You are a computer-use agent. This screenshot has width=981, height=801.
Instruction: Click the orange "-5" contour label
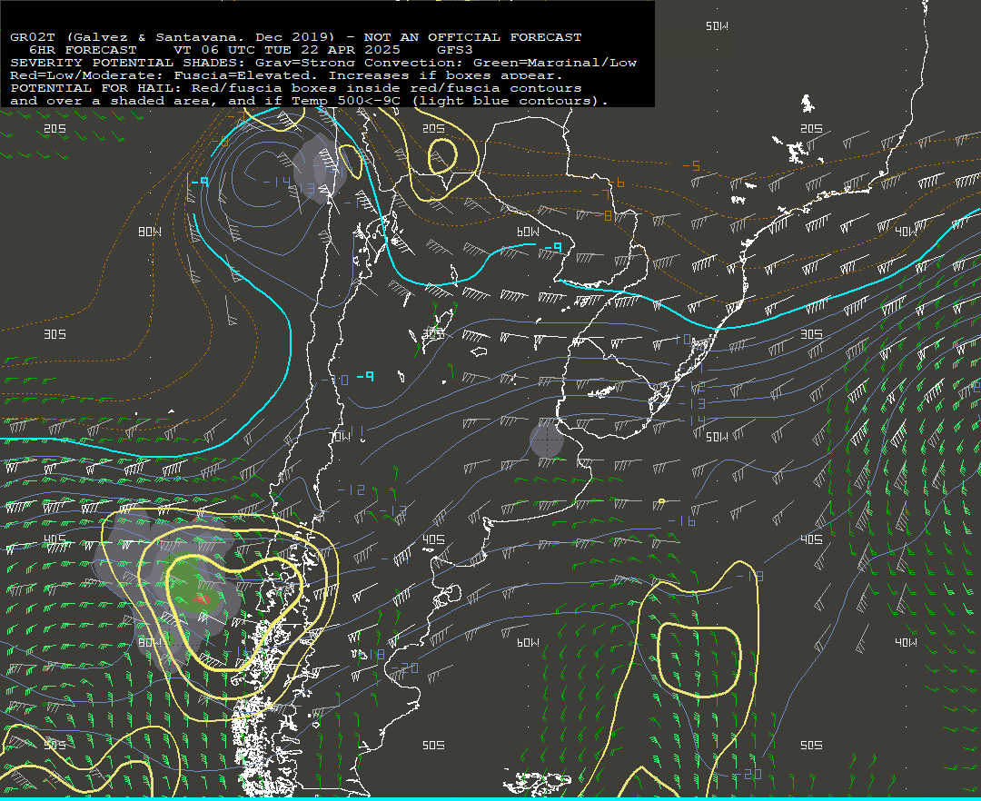click(x=691, y=165)
